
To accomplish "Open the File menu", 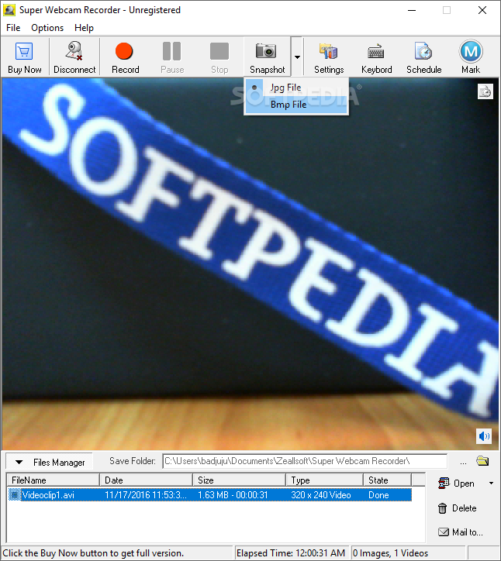I will (13, 28).
